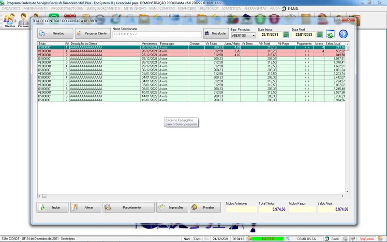Click the Parcelamento button
Image resolution: width=387 pixels, height=242 pixels.
128,207
